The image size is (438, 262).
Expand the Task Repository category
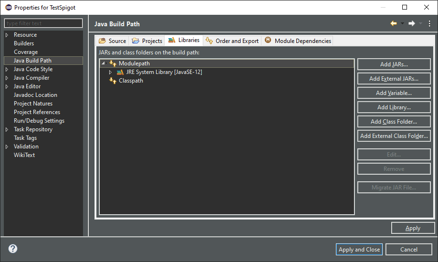click(x=7, y=130)
